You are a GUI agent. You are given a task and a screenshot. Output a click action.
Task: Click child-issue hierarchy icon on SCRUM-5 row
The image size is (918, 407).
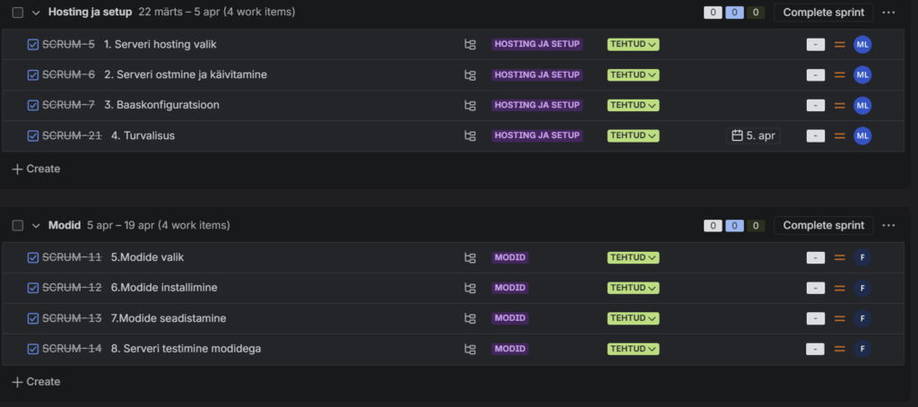click(x=470, y=45)
